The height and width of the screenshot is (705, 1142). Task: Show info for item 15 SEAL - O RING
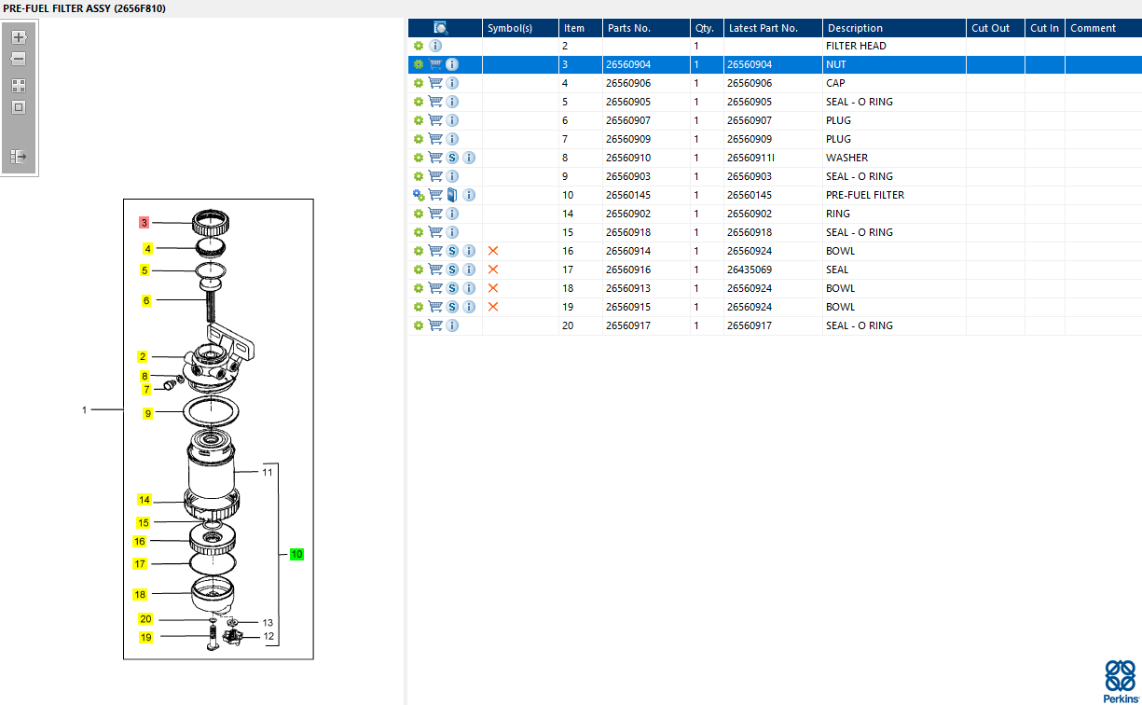(x=452, y=232)
